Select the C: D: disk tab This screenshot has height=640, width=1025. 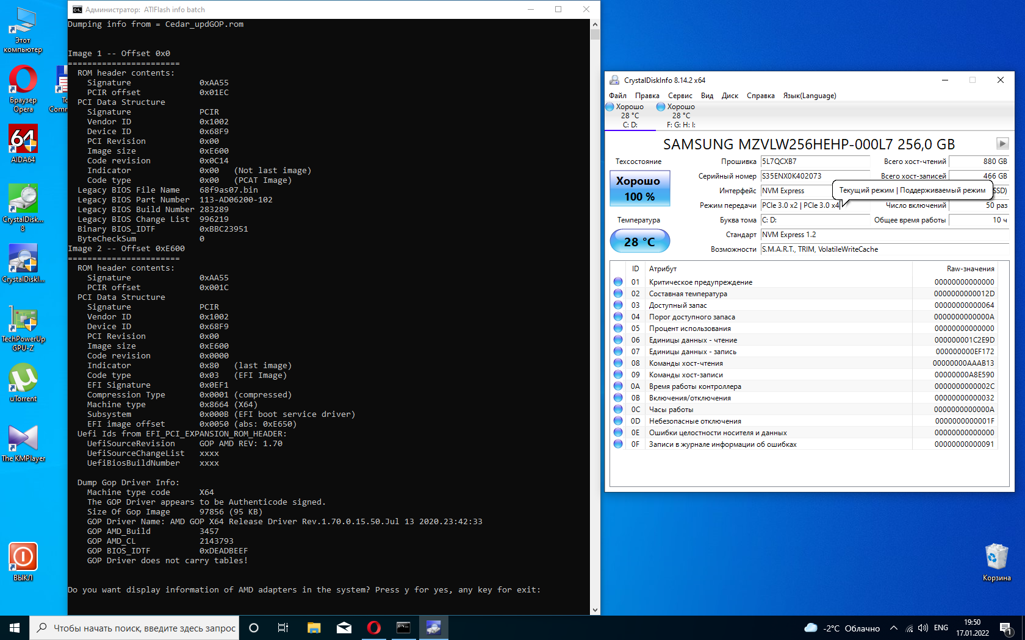[630, 115]
